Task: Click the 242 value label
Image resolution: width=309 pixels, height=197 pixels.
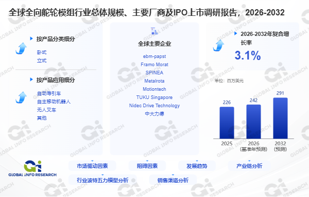Action: (253, 100)
